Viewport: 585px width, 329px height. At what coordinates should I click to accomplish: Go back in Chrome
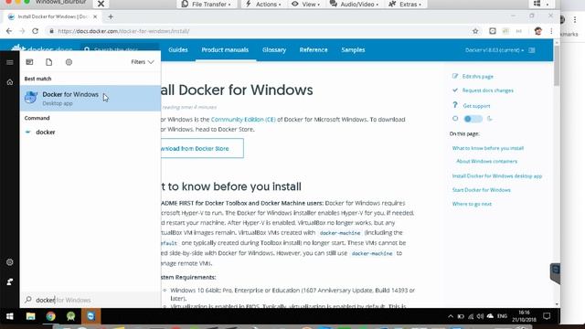[9, 31]
